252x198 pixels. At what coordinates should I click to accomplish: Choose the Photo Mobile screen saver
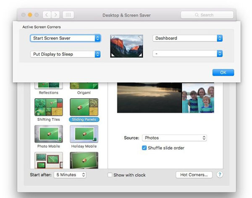point(49,134)
